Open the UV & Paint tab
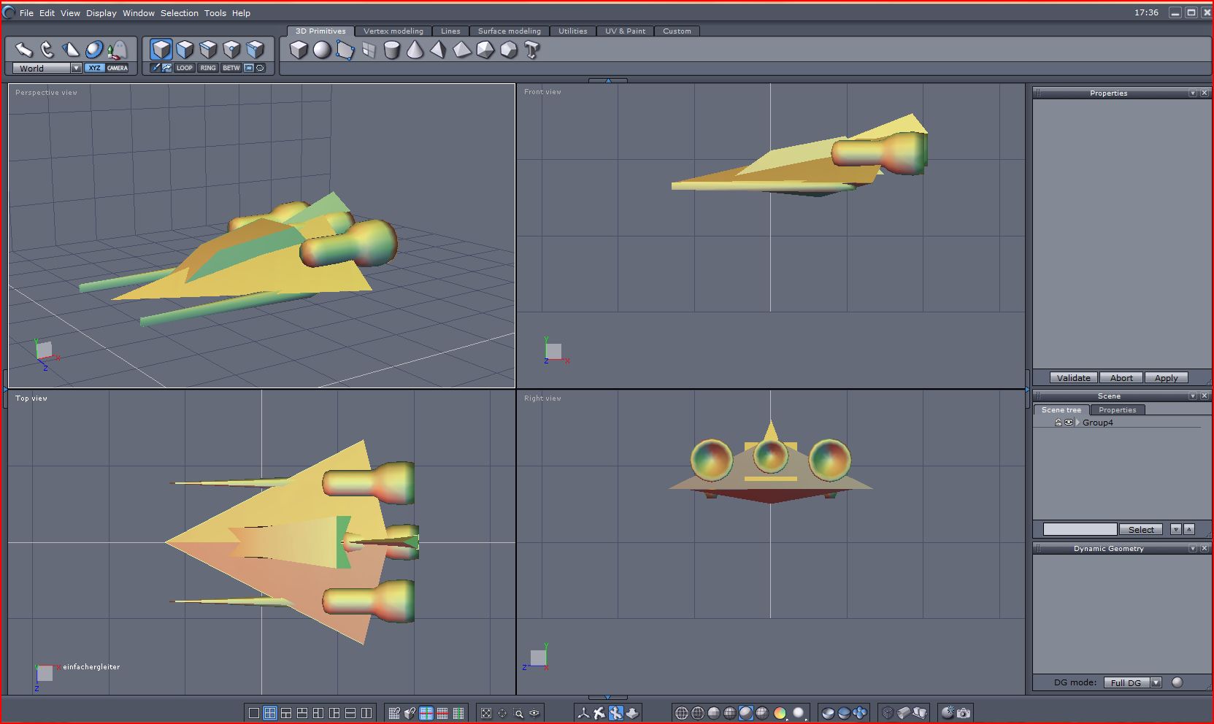This screenshot has width=1214, height=724. (x=626, y=31)
